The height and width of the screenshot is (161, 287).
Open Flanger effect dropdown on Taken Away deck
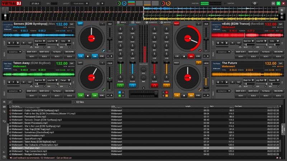click(65, 80)
